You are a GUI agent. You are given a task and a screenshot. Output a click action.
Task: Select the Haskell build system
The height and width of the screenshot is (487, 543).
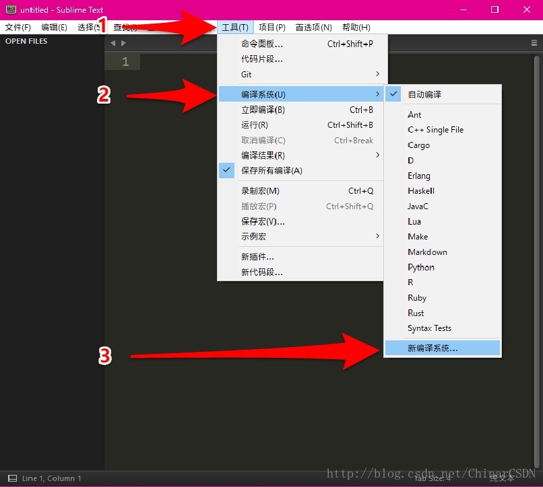click(443, 191)
